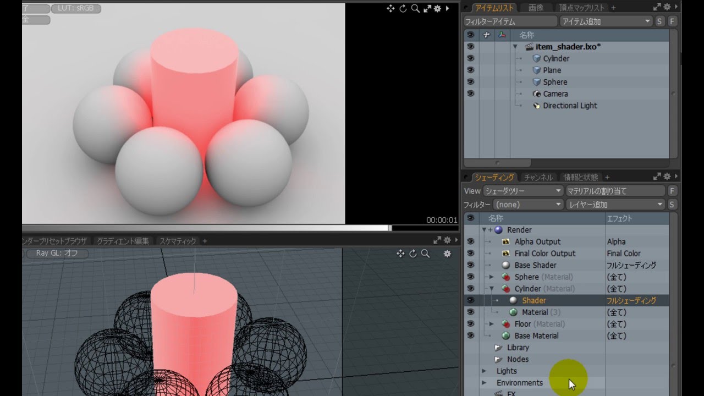Click the zoom magnifier in render preview
This screenshot has width=704, height=396.
point(415,8)
